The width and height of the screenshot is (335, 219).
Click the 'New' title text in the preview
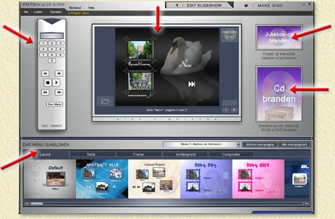coord(185,64)
